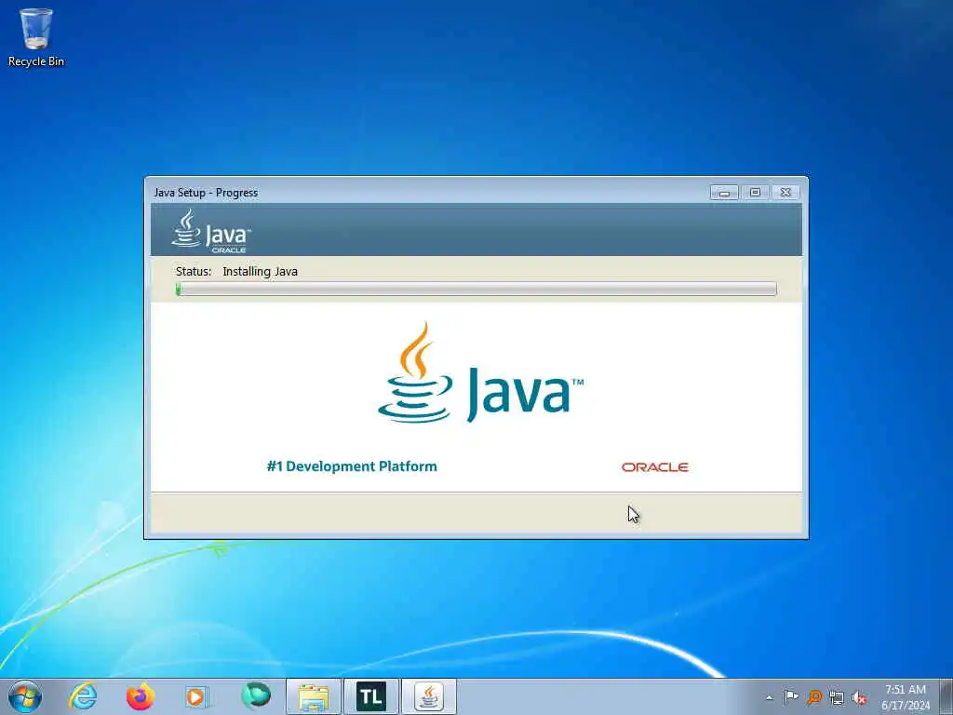Viewport: 953px width, 715px height.
Task: Open the green globe browser taskbar icon
Action: (x=255, y=695)
